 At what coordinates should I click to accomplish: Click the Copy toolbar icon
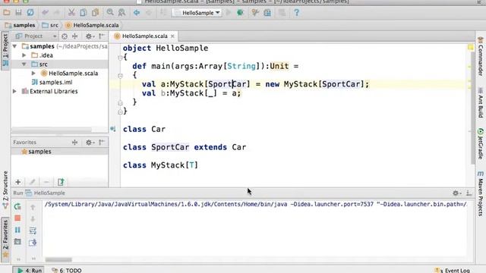click(x=83, y=13)
